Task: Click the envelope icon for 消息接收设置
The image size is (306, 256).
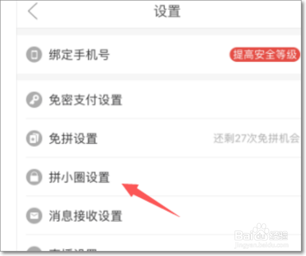Action: pyautogui.click(x=34, y=216)
